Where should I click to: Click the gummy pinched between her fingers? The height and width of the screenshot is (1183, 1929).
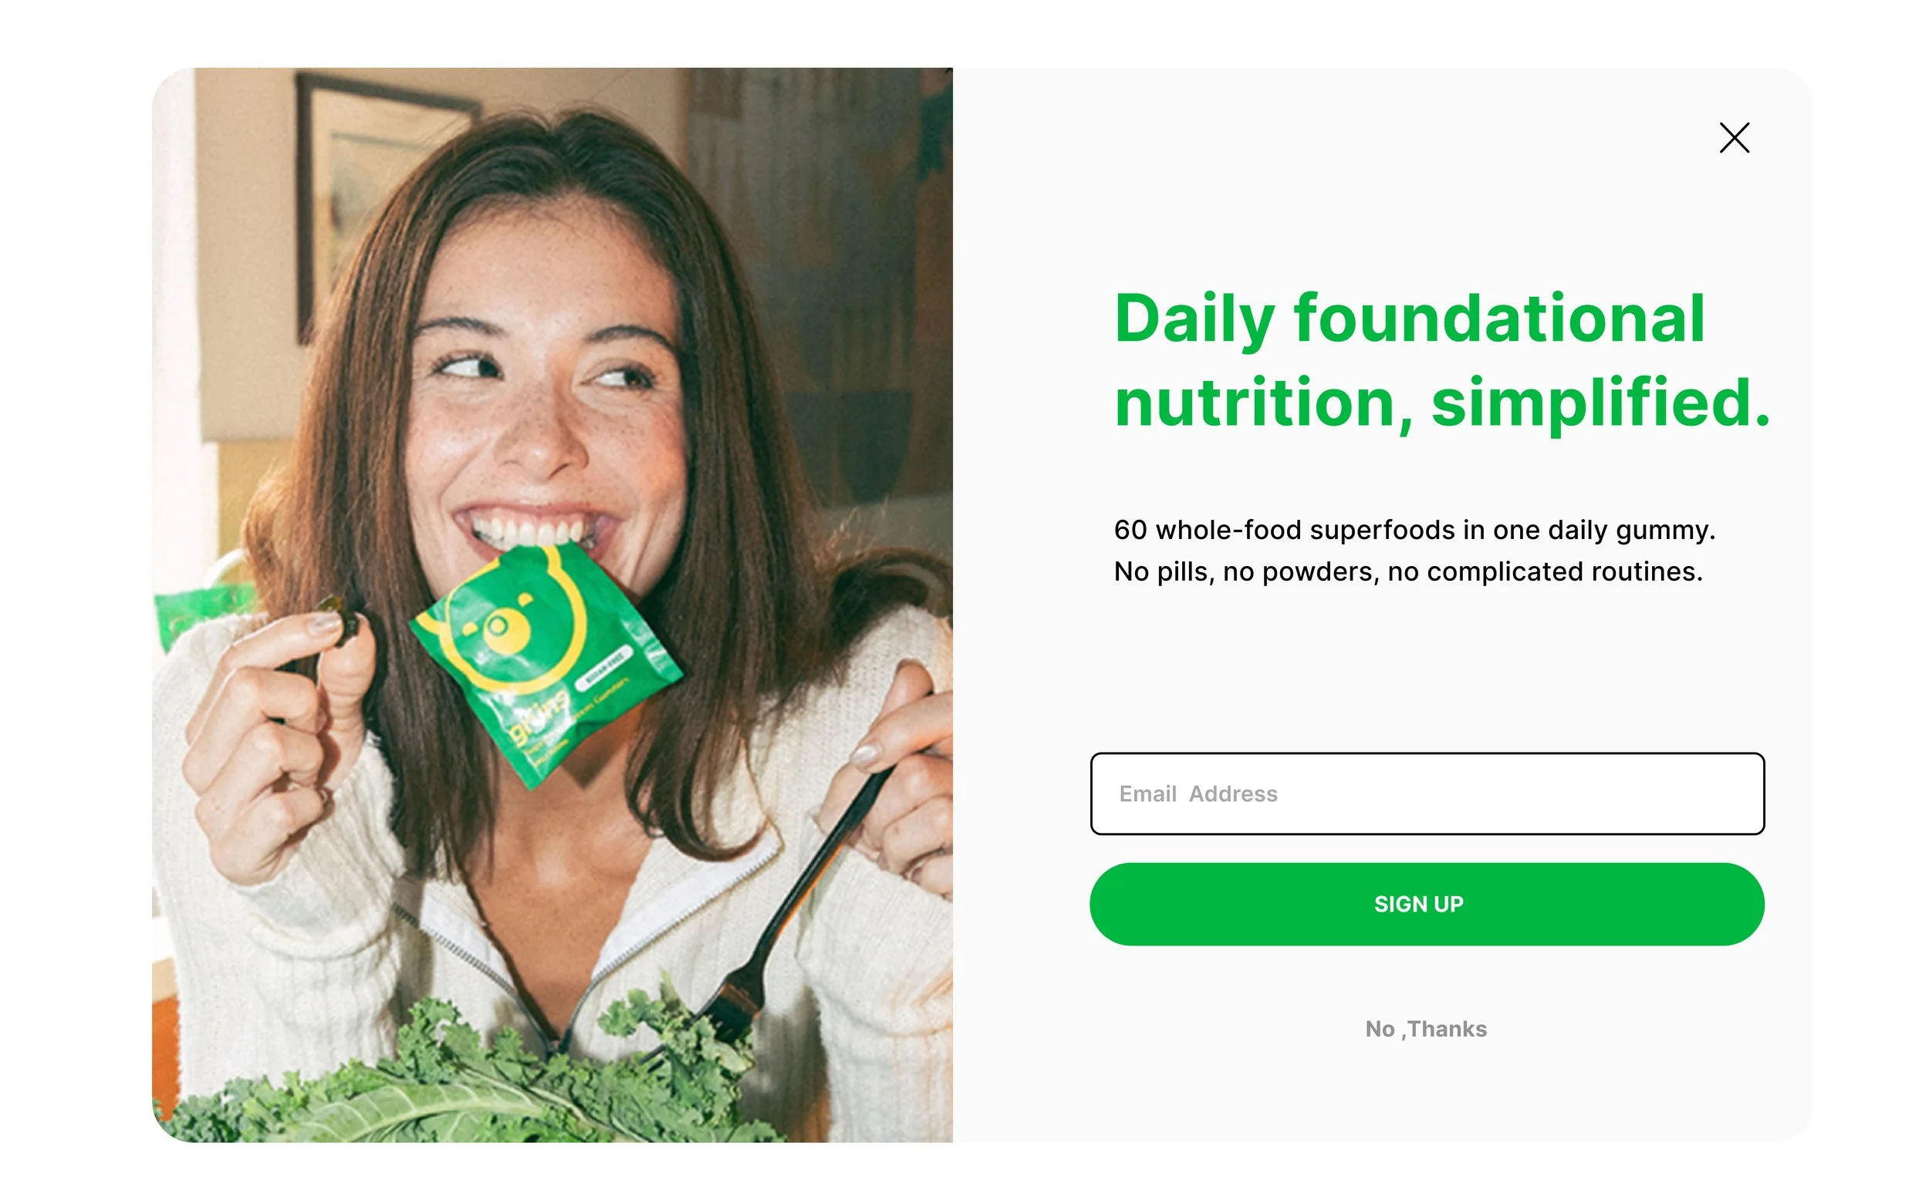pos(344,621)
